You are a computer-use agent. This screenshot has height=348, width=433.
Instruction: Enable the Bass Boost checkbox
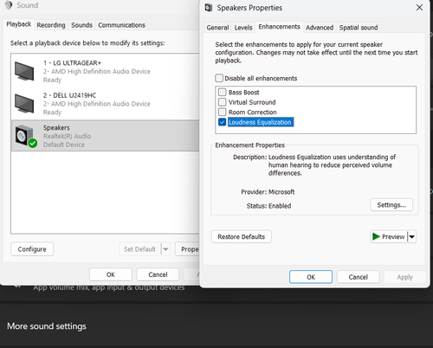point(222,92)
